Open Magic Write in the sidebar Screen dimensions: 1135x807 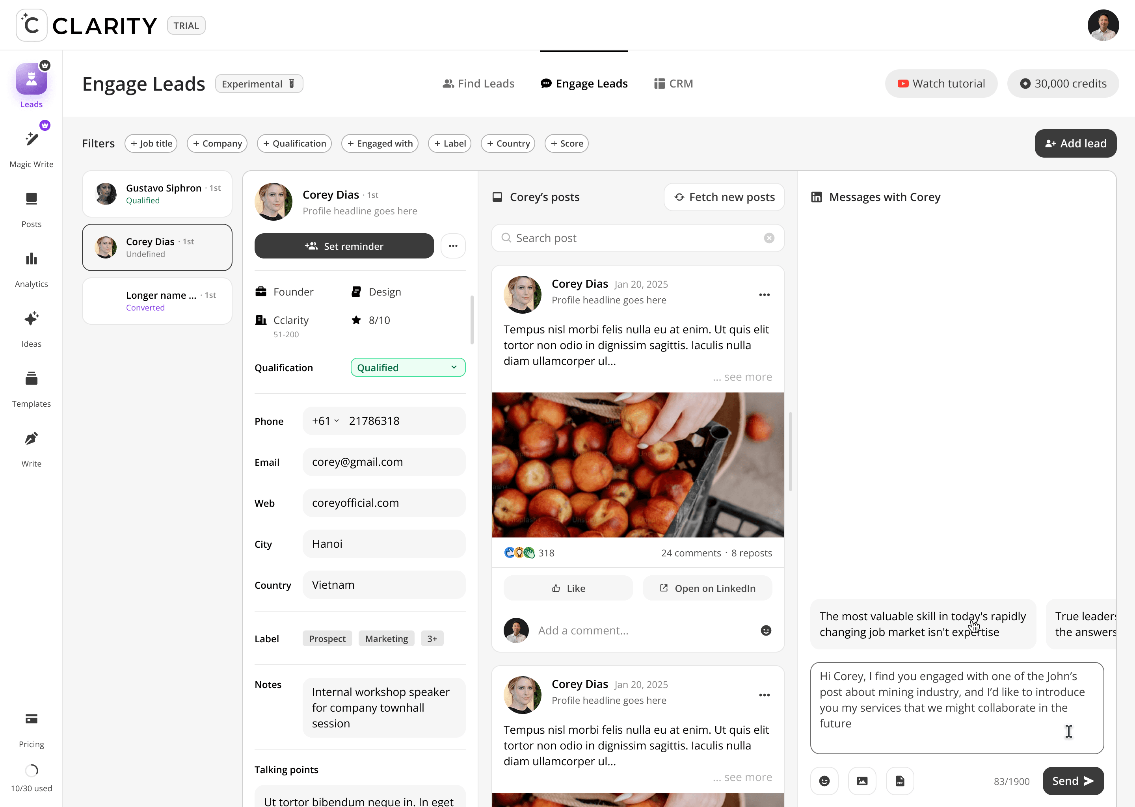[31, 139]
